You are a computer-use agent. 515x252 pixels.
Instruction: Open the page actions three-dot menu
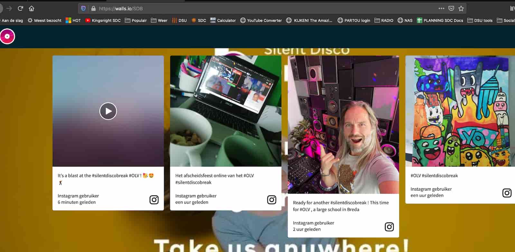[x=441, y=8]
